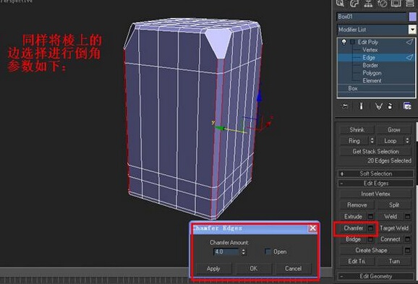Collapse the Edit Geometry rollout
418x284 pixels.
pyautogui.click(x=375, y=276)
